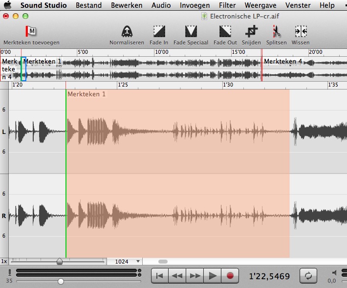Click the Splitsen scissors icon
The width and height of the screenshot is (347, 288).
[x=276, y=32]
